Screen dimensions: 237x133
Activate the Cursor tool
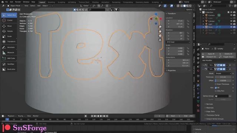point(9,20)
